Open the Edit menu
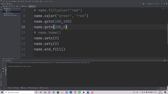168x94 pixels. pos(7,1)
